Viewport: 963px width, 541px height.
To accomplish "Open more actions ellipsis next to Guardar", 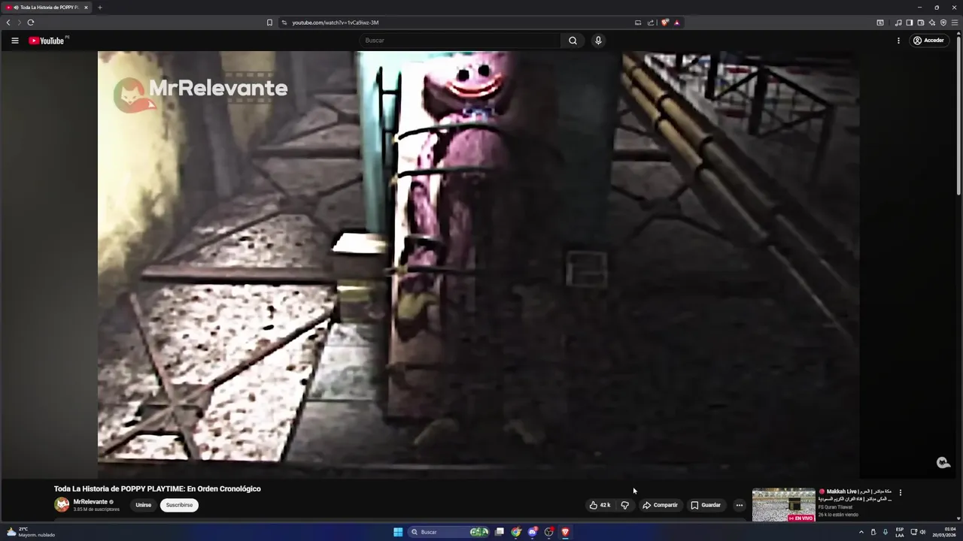I will tap(739, 505).
